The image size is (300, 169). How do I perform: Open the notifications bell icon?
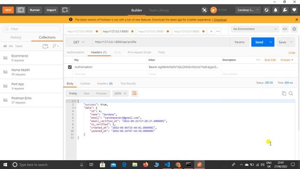pyautogui.click(x=276, y=10)
